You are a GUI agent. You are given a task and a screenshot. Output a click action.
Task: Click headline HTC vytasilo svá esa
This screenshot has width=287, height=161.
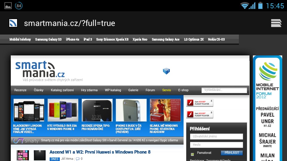[62, 127]
